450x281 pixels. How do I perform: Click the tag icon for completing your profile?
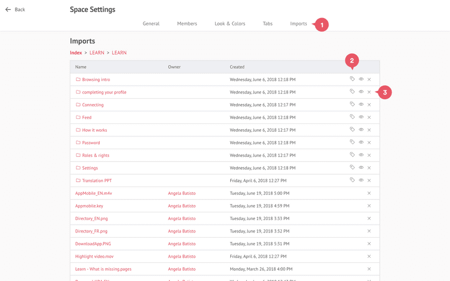click(x=352, y=91)
